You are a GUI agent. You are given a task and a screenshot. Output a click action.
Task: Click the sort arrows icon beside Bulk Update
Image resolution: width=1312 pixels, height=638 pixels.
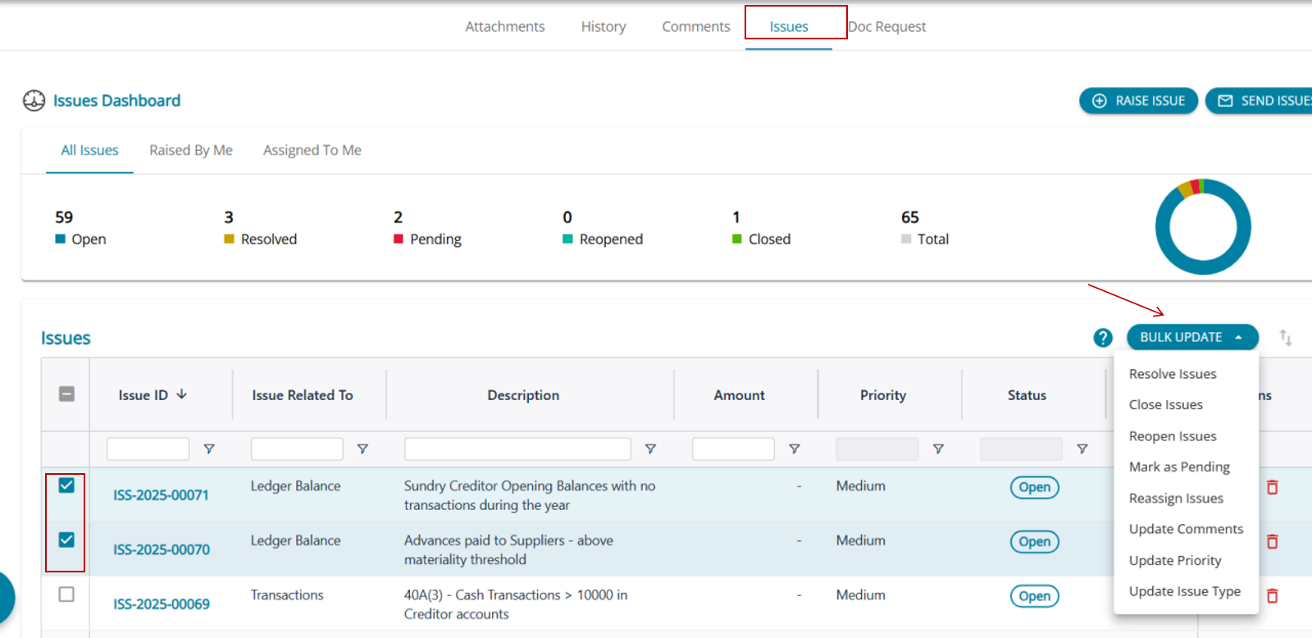(x=1285, y=337)
